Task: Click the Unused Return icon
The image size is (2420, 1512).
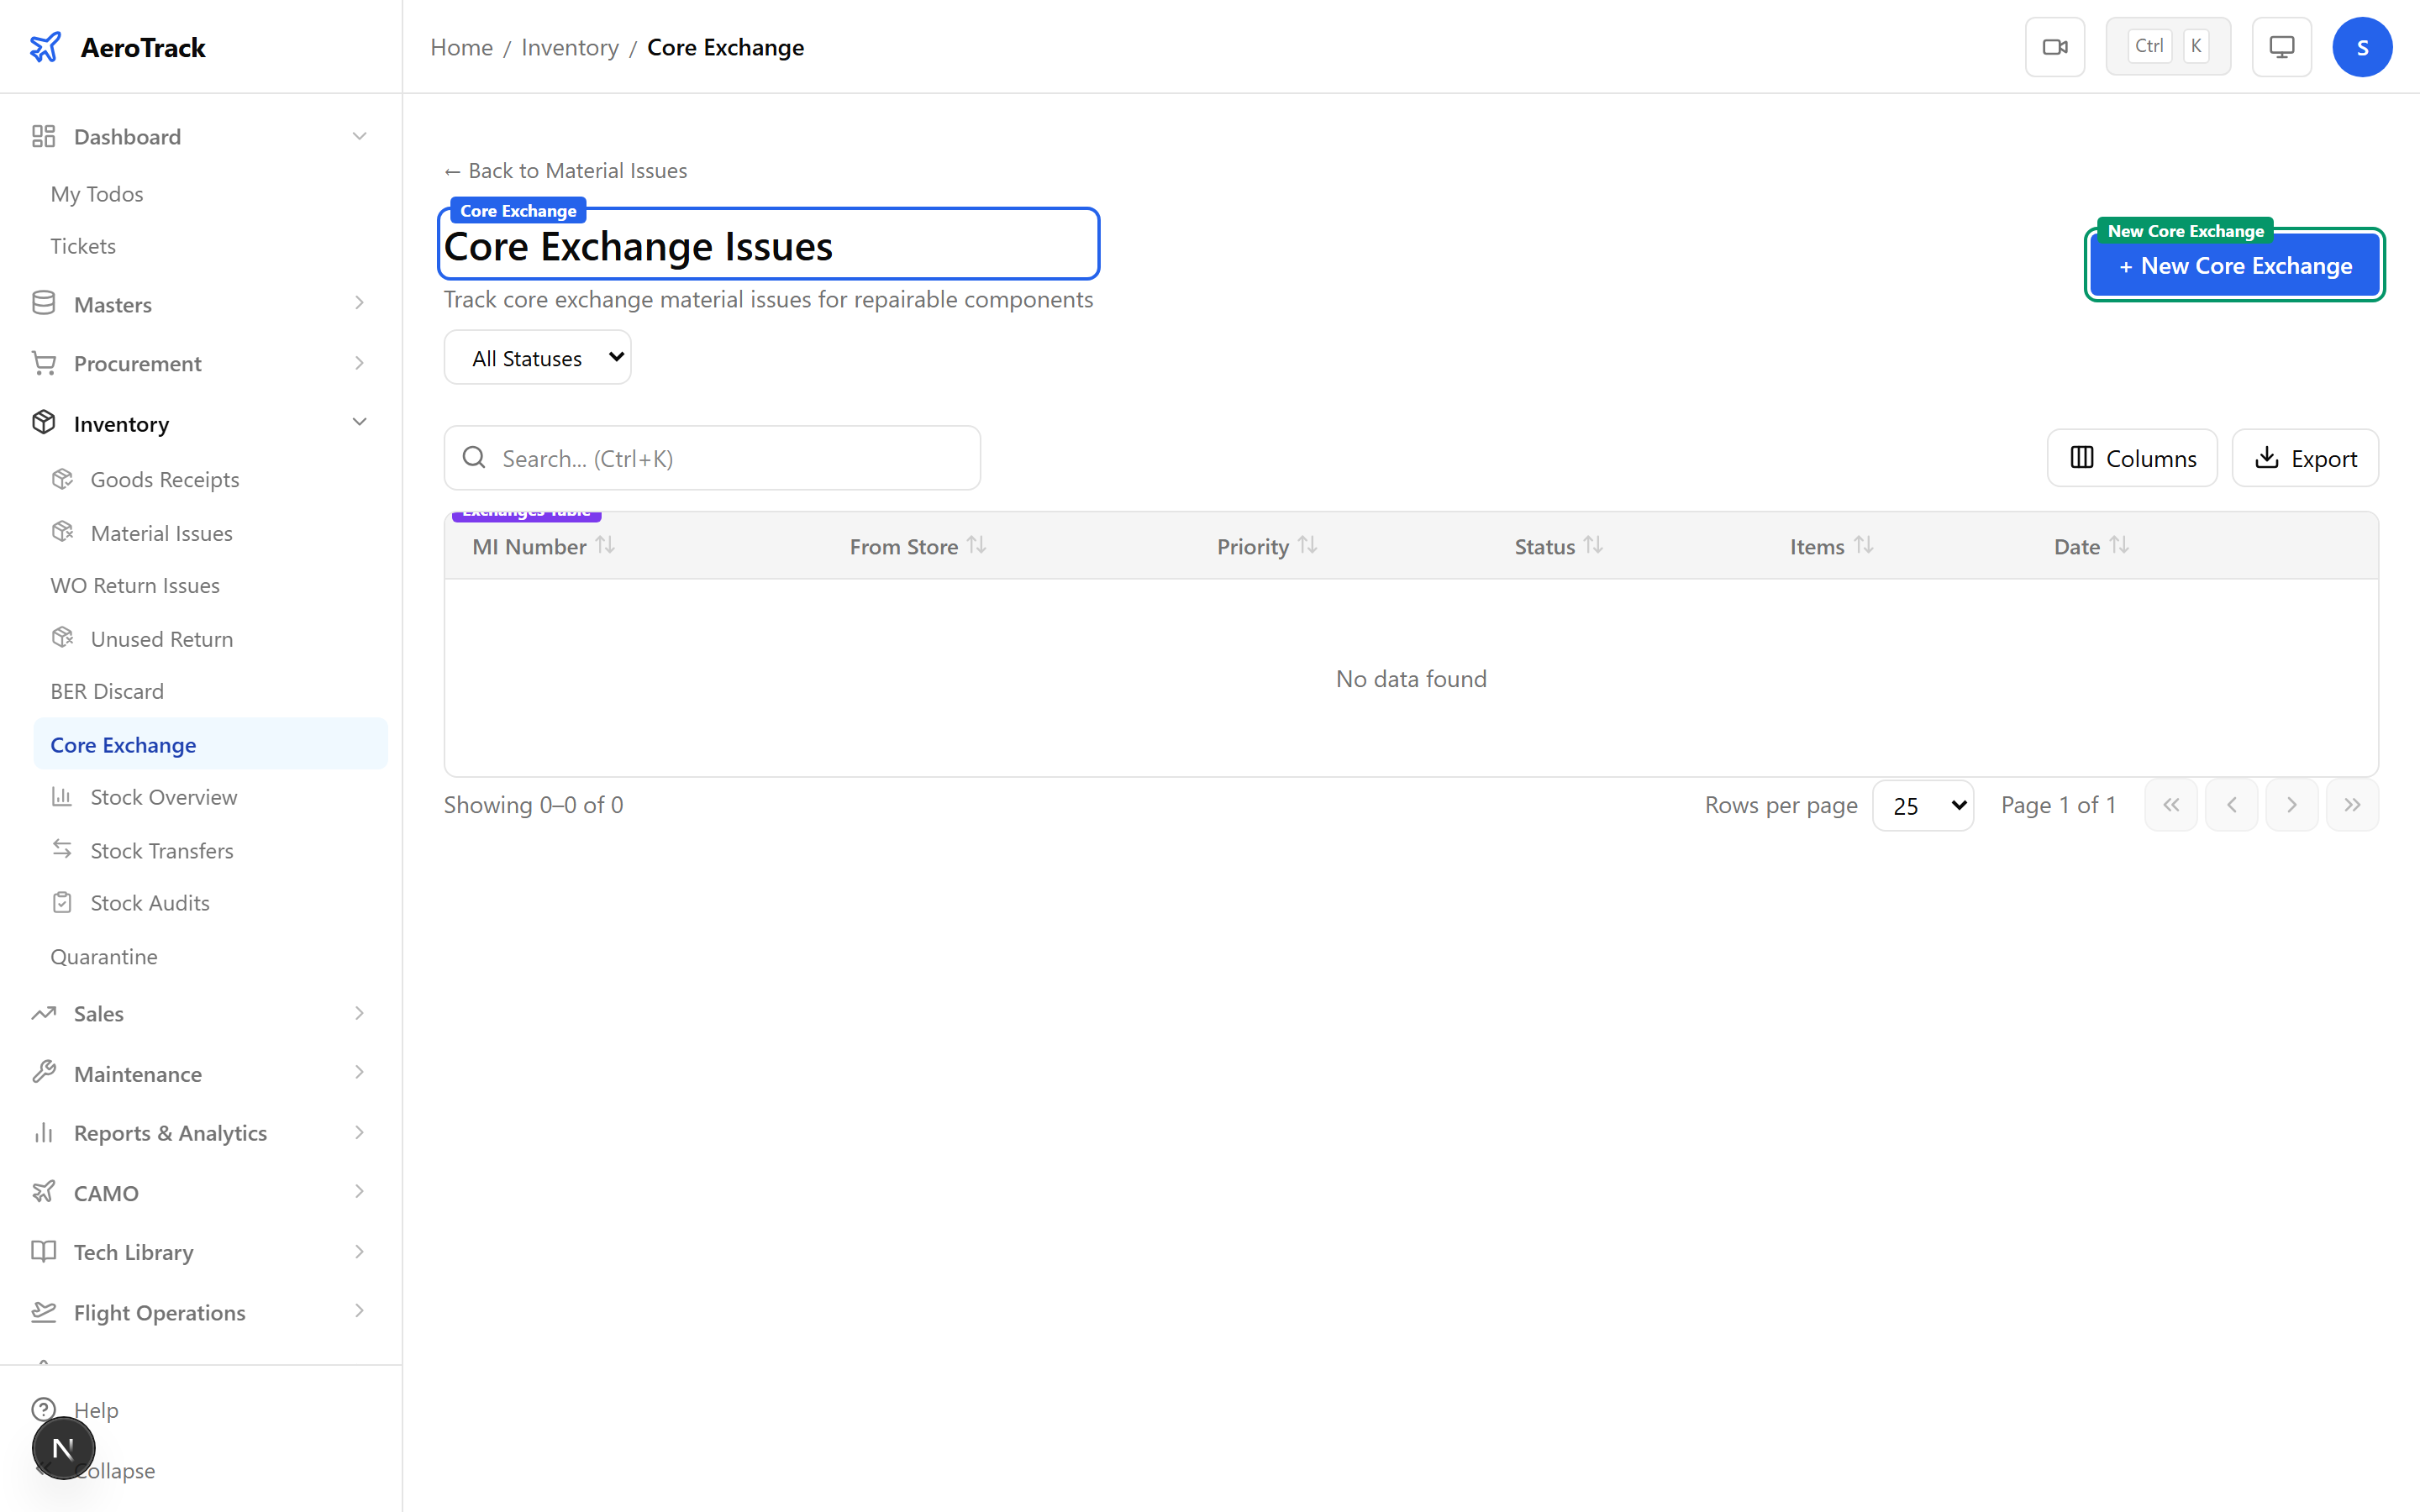Action: coord(62,638)
